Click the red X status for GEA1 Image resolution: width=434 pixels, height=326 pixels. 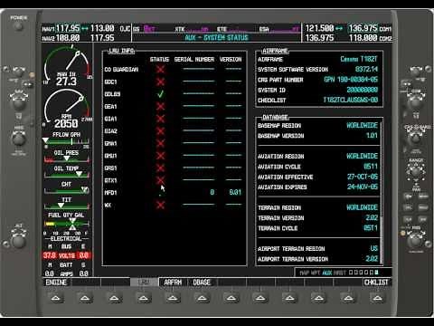[x=161, y=107]
